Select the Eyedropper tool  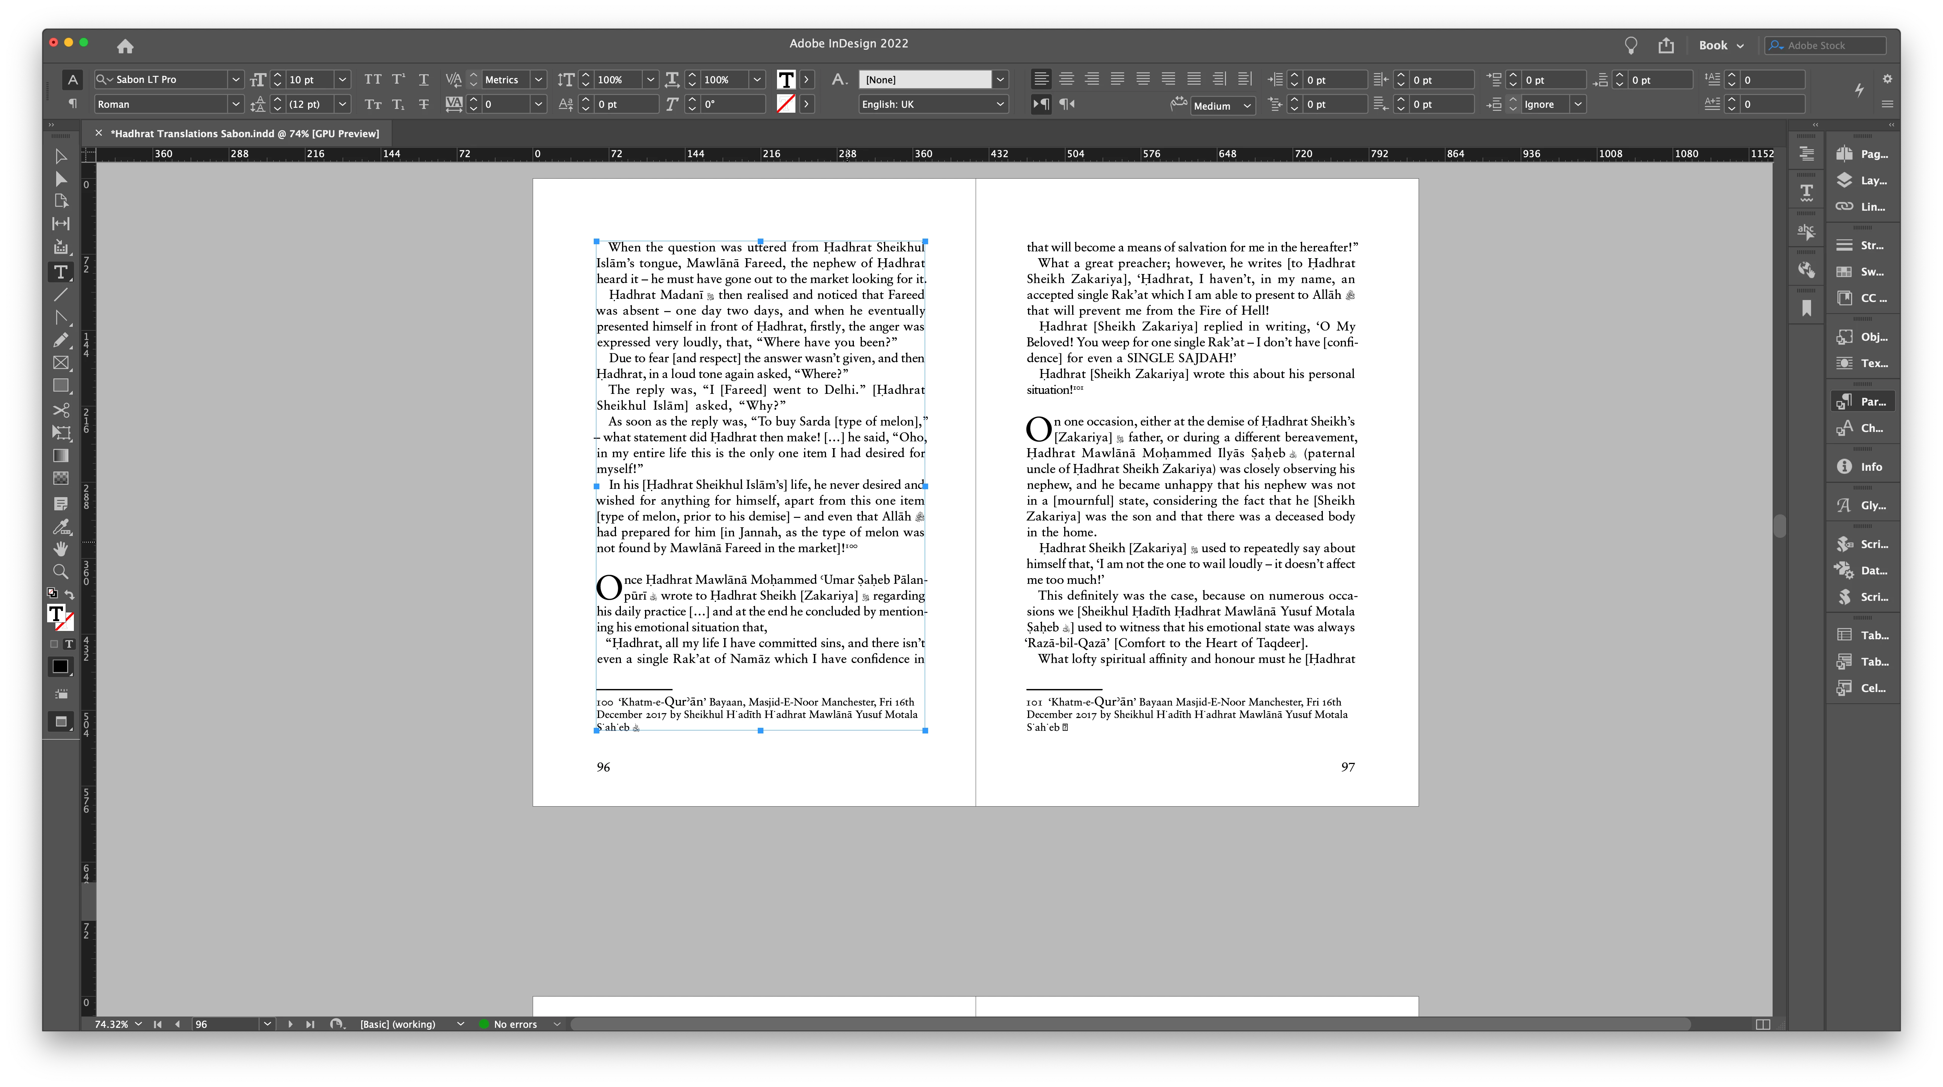[61, 526]
